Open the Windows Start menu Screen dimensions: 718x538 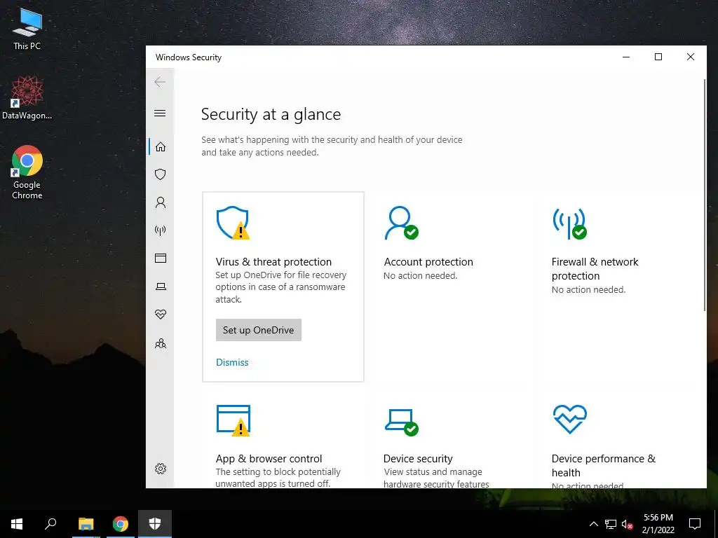pos(17,524)
